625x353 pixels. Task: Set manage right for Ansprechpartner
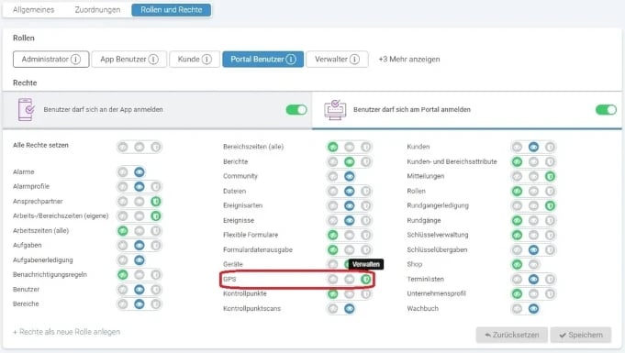point(155,202)
